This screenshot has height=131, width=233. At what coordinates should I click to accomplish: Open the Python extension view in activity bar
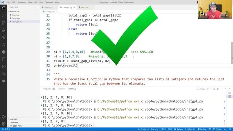coord(4,52)
